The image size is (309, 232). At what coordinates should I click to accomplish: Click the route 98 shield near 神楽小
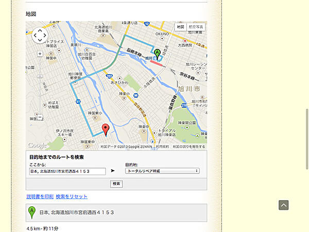click(136, 96)
